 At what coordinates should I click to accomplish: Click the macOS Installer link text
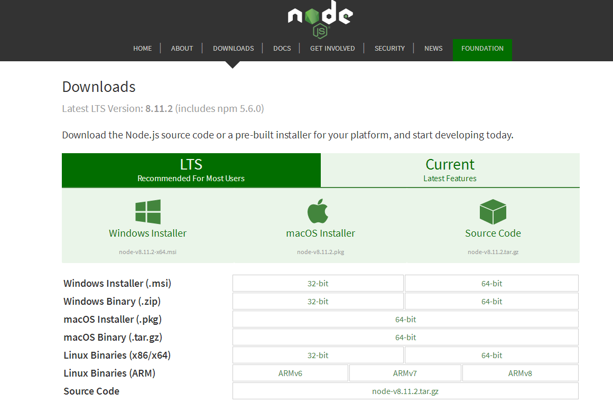click(x=321, y=233)
